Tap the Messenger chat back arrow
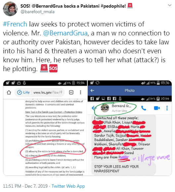This screenshot has height=192, width=175. pos(94,108)
